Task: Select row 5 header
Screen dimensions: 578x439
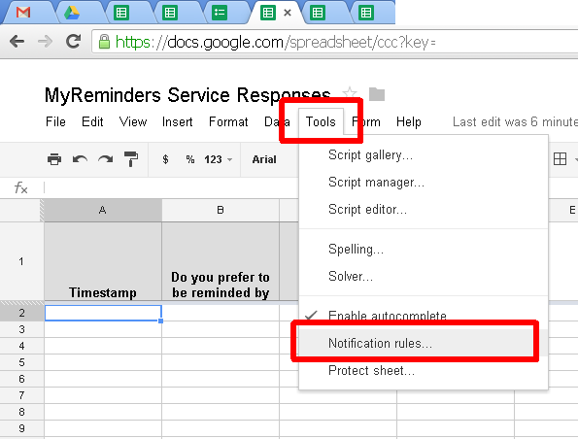Action: (21, 362)
